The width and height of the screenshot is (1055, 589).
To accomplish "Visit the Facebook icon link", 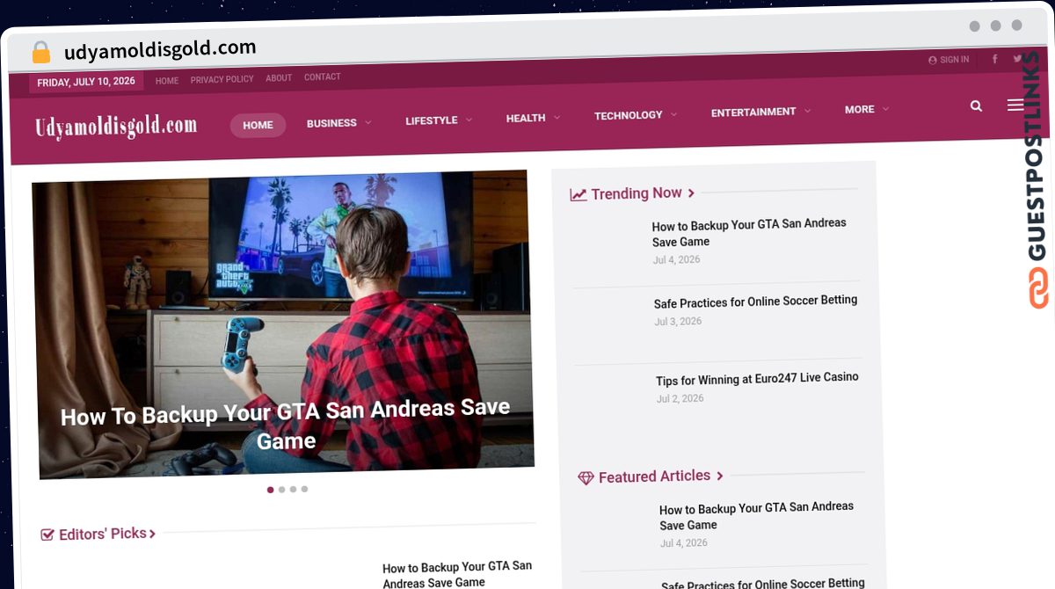I will click(x=994, y=59).
